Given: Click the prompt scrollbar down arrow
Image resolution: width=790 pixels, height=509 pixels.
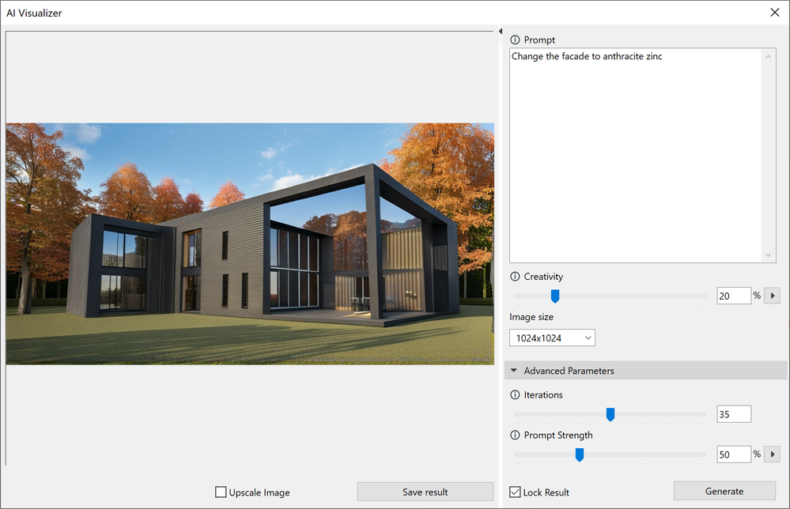Looking at the screenshot, I should (x=769, y=255).
